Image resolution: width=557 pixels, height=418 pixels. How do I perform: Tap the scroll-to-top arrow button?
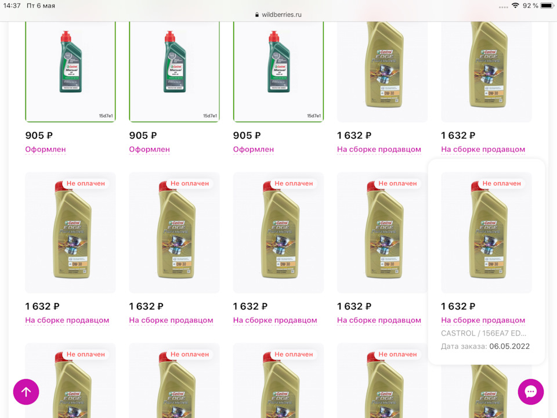(x=26, y=392)
